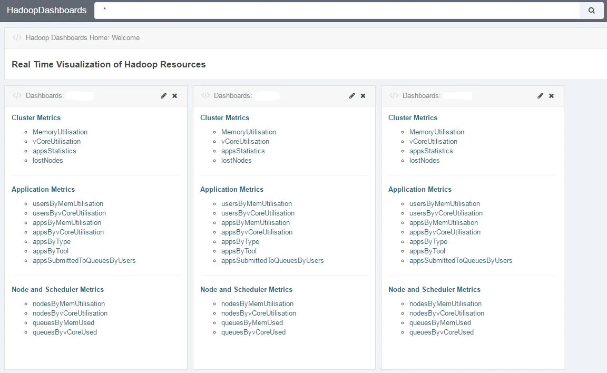Open appsByvCoreUtilisation in third panel
This screenshot has width=607, height=373.
point(445,232)
